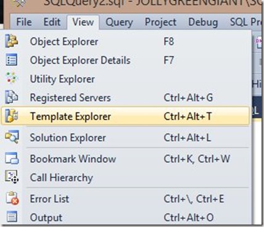This screenshot has width=264, height=227.
Task: Click the Bookmark Window icon
Action: click(12, 158)
